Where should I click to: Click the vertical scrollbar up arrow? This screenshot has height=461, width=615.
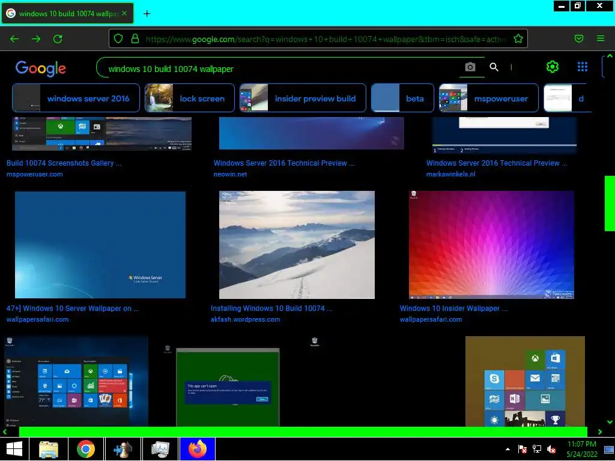(610, 56)
